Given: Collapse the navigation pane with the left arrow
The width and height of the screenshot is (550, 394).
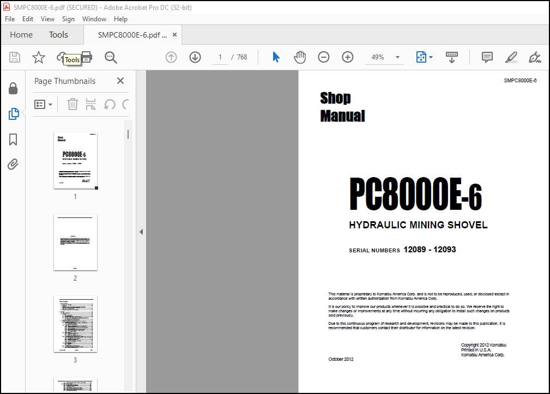Looking at the screenshot, I should pos(141,232).
